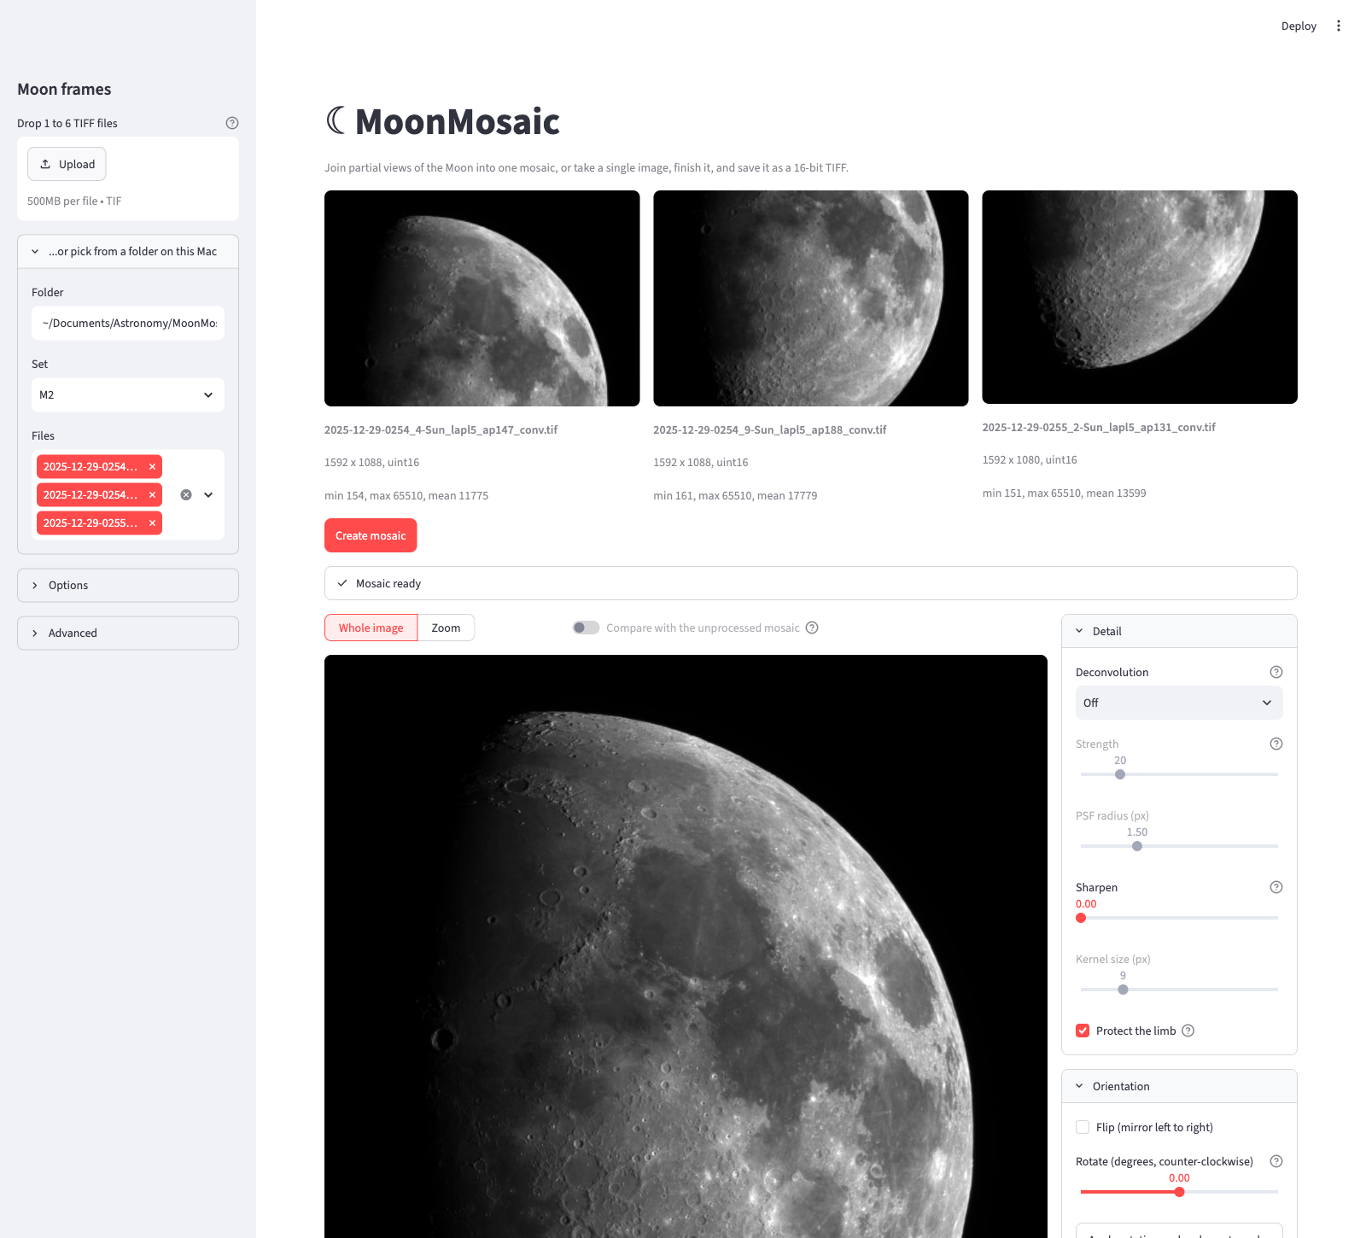Show Strength help tooltip icon
Image resolution: width=1366 pixels, height=1238 pixels.
(x=1276, y=744)
